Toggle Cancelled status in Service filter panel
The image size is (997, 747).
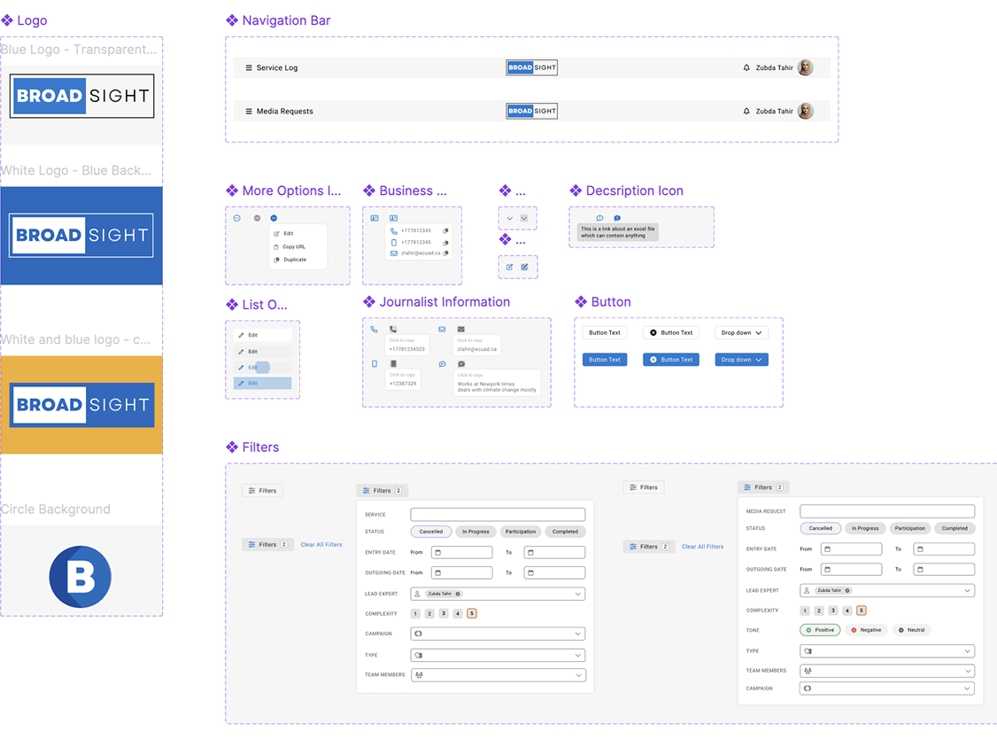click(431, 532)
